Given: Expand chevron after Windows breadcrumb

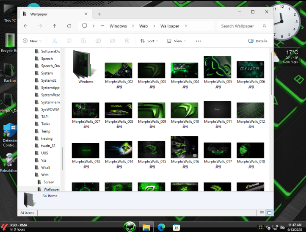Looking at the screenshot, I should pos(133,26).
